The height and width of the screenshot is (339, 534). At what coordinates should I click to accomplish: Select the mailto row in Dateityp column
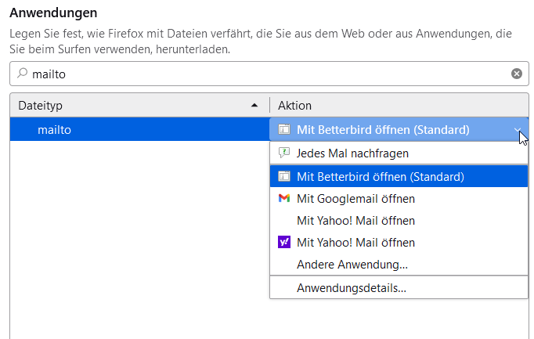click(55, 130)
